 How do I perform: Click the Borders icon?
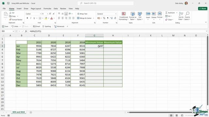coord(40,18)
